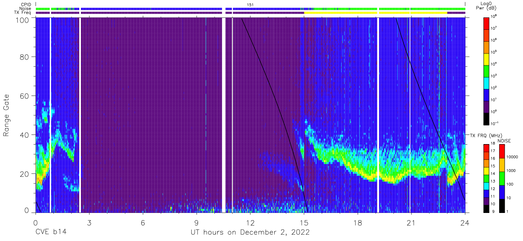Click the 10^8 power colorbar label
The image size is (523, 241).
click(x=494, y=16)
